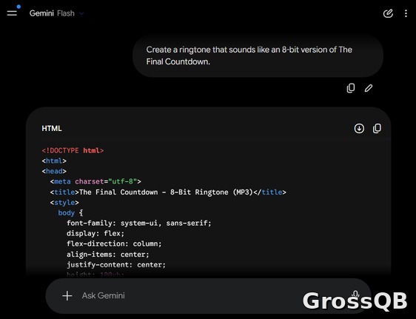This screenshot has height=319, width=416.
Task: Start a new chat with the compose icon
Action: [388, 13]
